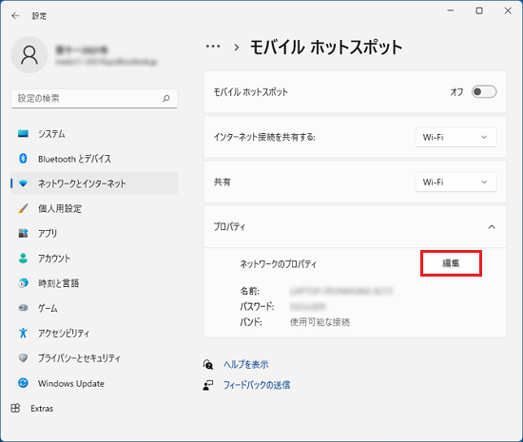This screenshot has height=442, width=523.
Task: Click the 個人用設定 paintbrush icon
Action: point(23,208)
